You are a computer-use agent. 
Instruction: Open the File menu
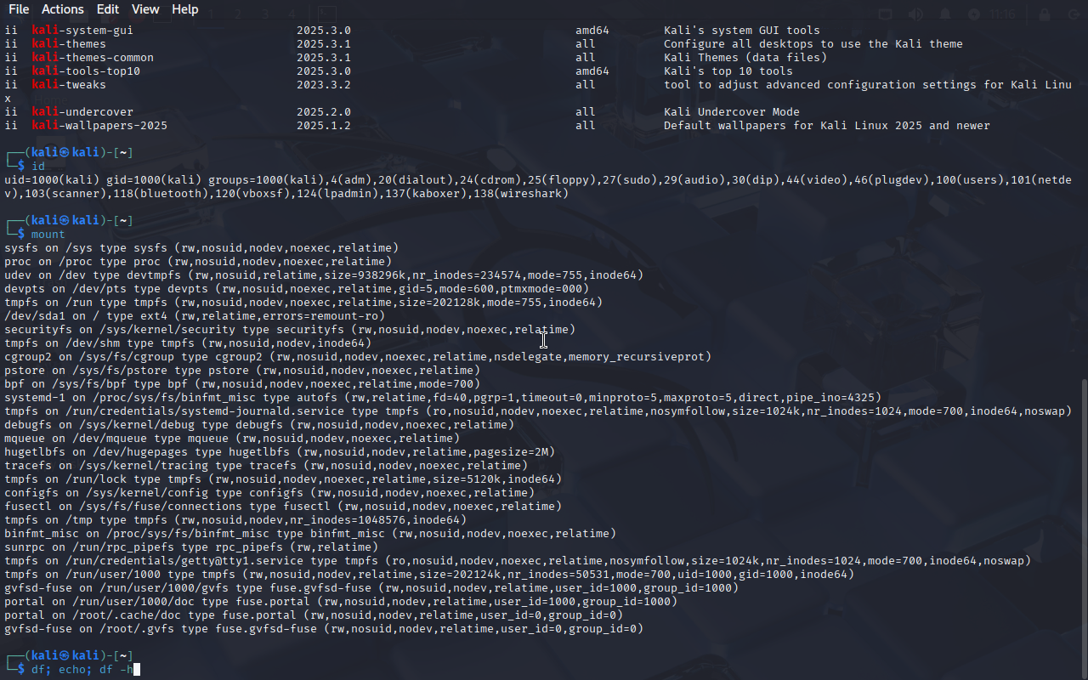pos(19,9)
